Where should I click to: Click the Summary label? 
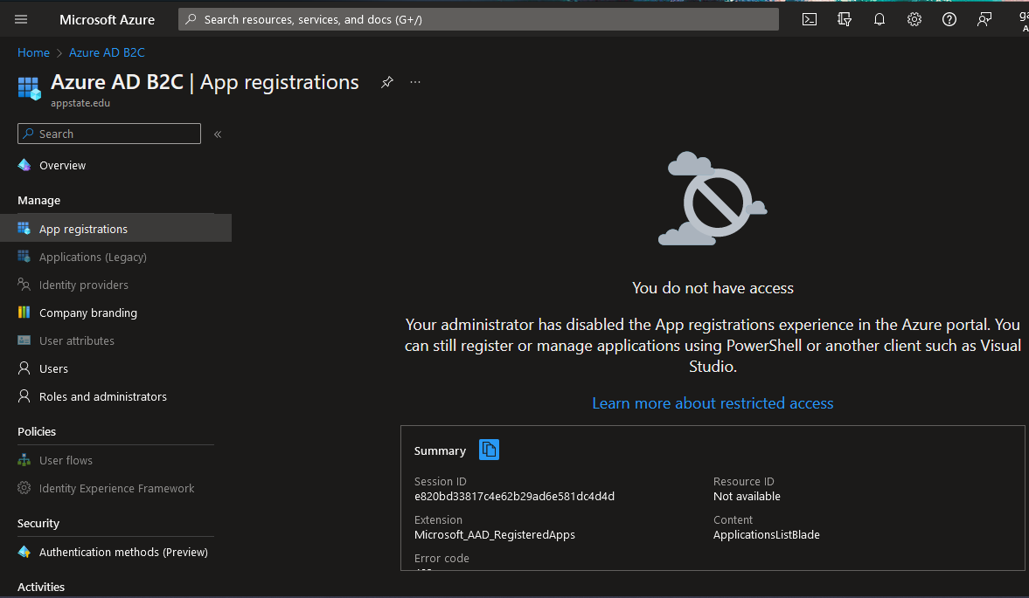point(440,450)
